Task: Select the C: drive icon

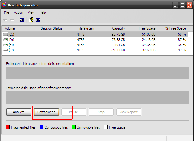Action: (5, 34)
